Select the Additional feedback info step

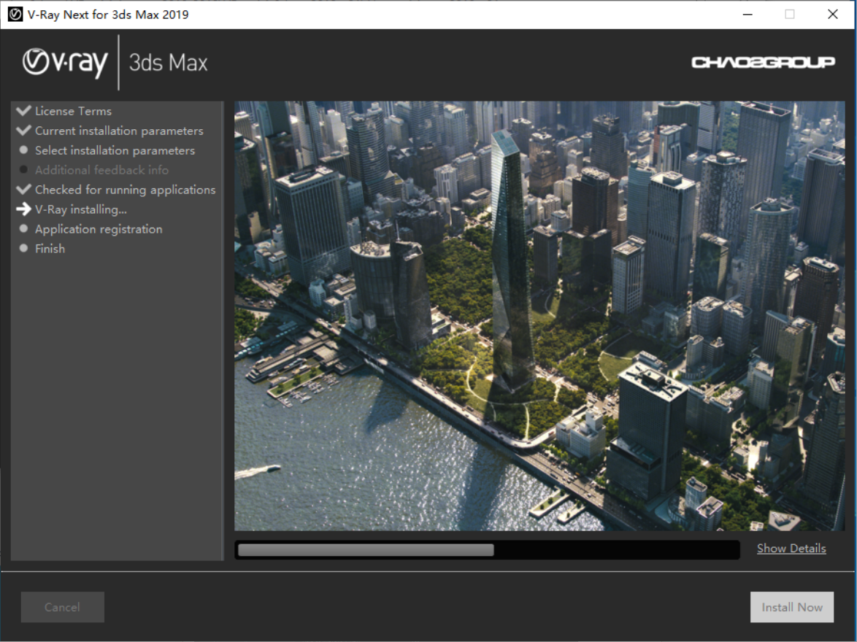(101, 170)
